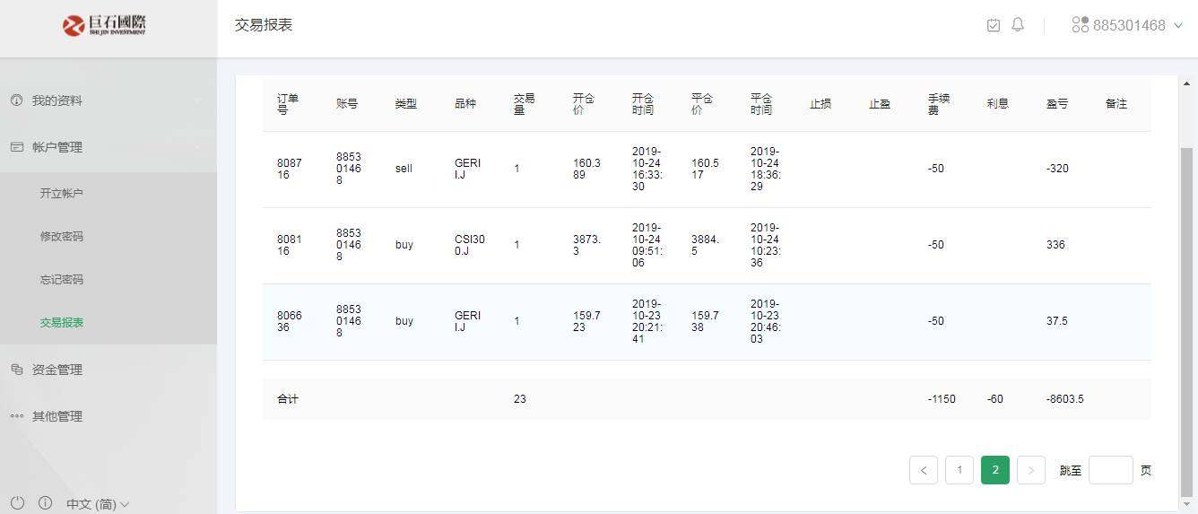
Task: Click the 我的资料 sidebar icon
Action: point(16,100)
